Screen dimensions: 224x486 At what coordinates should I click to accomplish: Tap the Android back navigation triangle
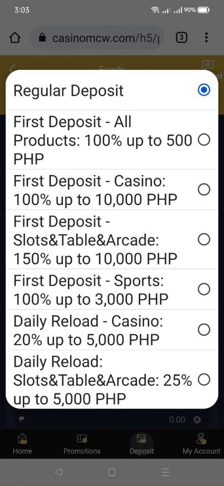click(x=58, y=472)
